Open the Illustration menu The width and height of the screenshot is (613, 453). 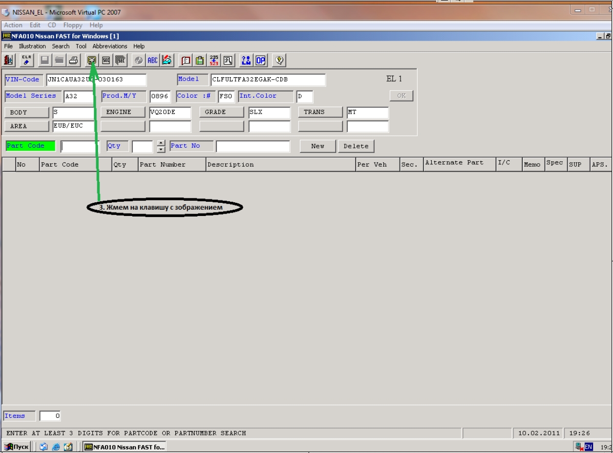(32, 46)
